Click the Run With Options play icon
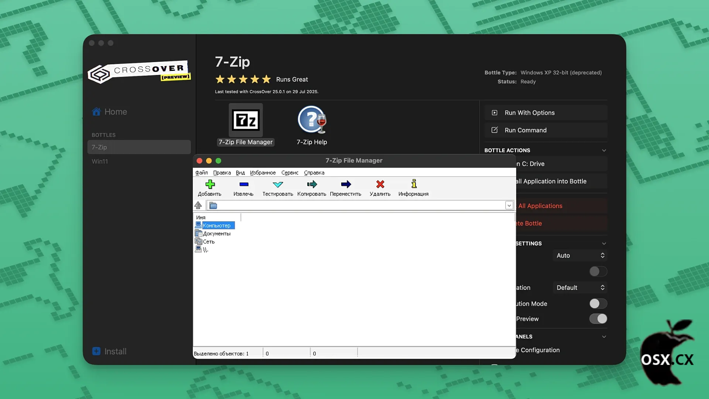 click(494, 113)
